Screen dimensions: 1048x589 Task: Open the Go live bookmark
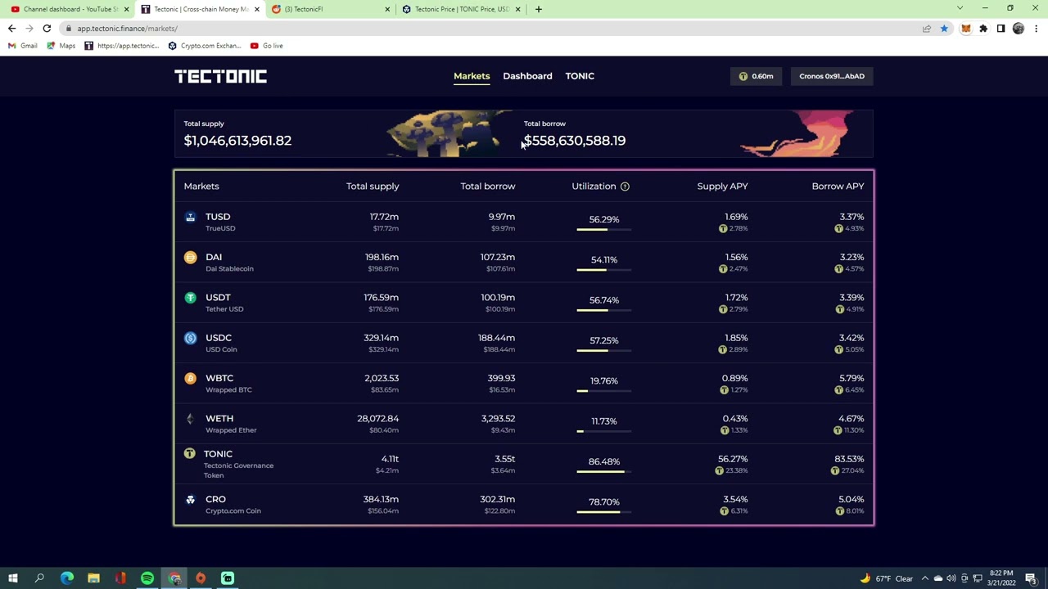point(267,46)
